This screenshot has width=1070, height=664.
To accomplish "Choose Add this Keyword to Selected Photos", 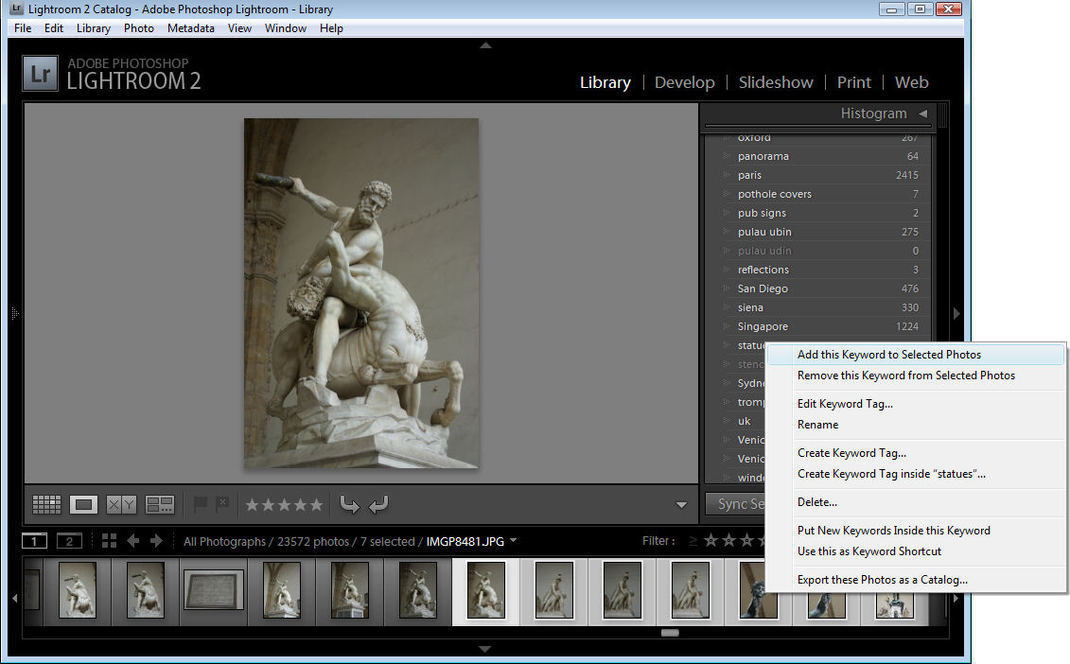I will click(x=916, y=355).
